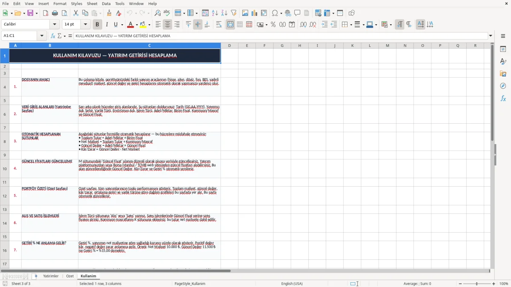Image resolution: width=511 pixels, height=287 pixels.
Task: Open the font color palette arrow
Action: click(136, 25)
